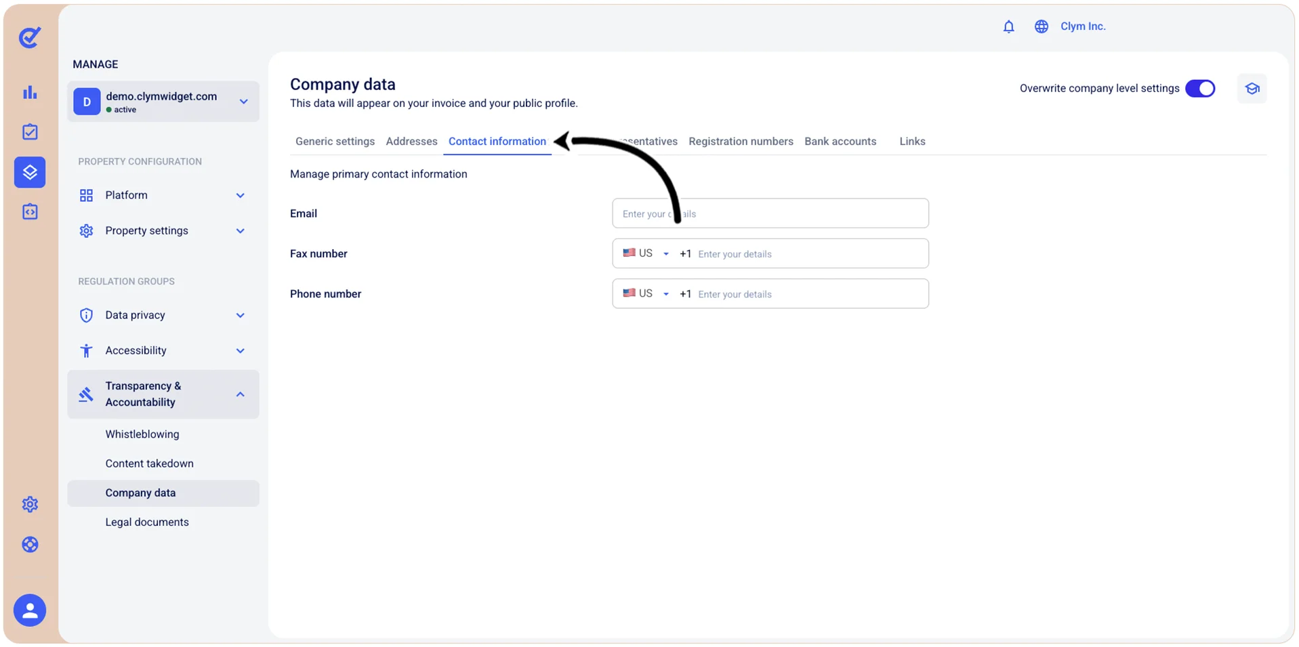Open the code widget icon in sidebar
1299x647 pixels.
tap(30, 211)
